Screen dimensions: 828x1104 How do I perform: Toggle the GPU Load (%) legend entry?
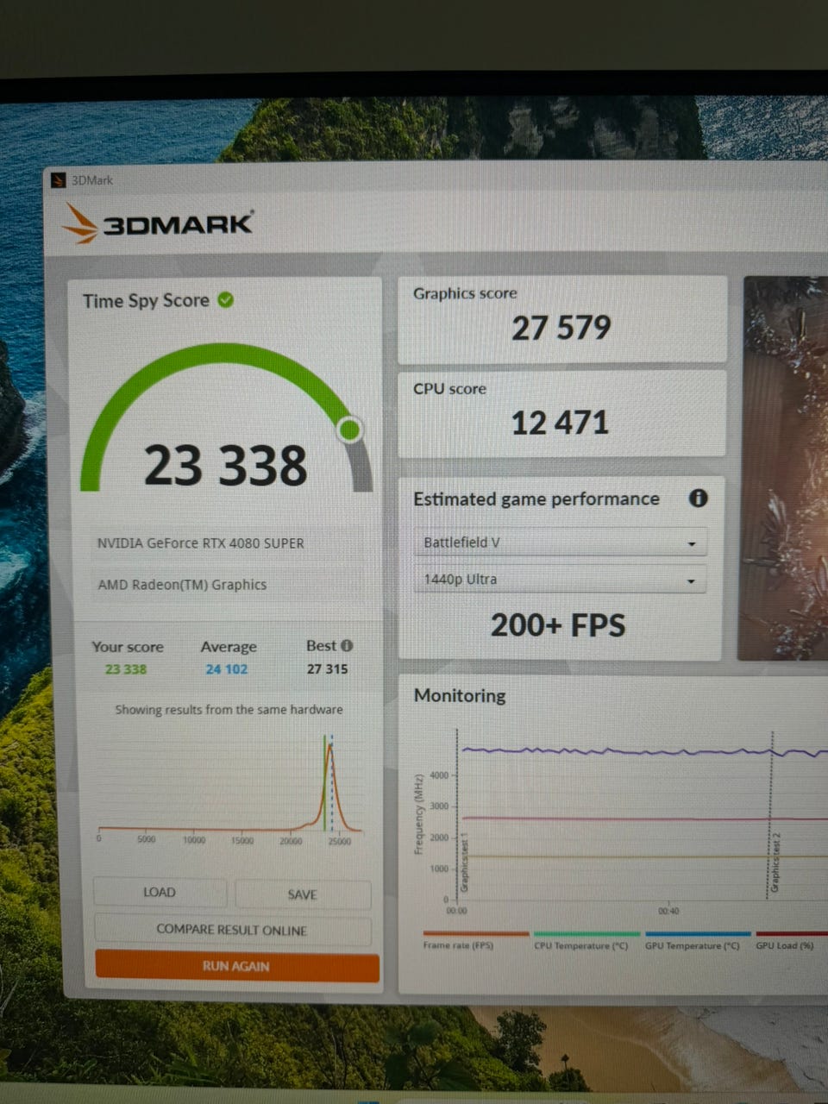[791, 940]
